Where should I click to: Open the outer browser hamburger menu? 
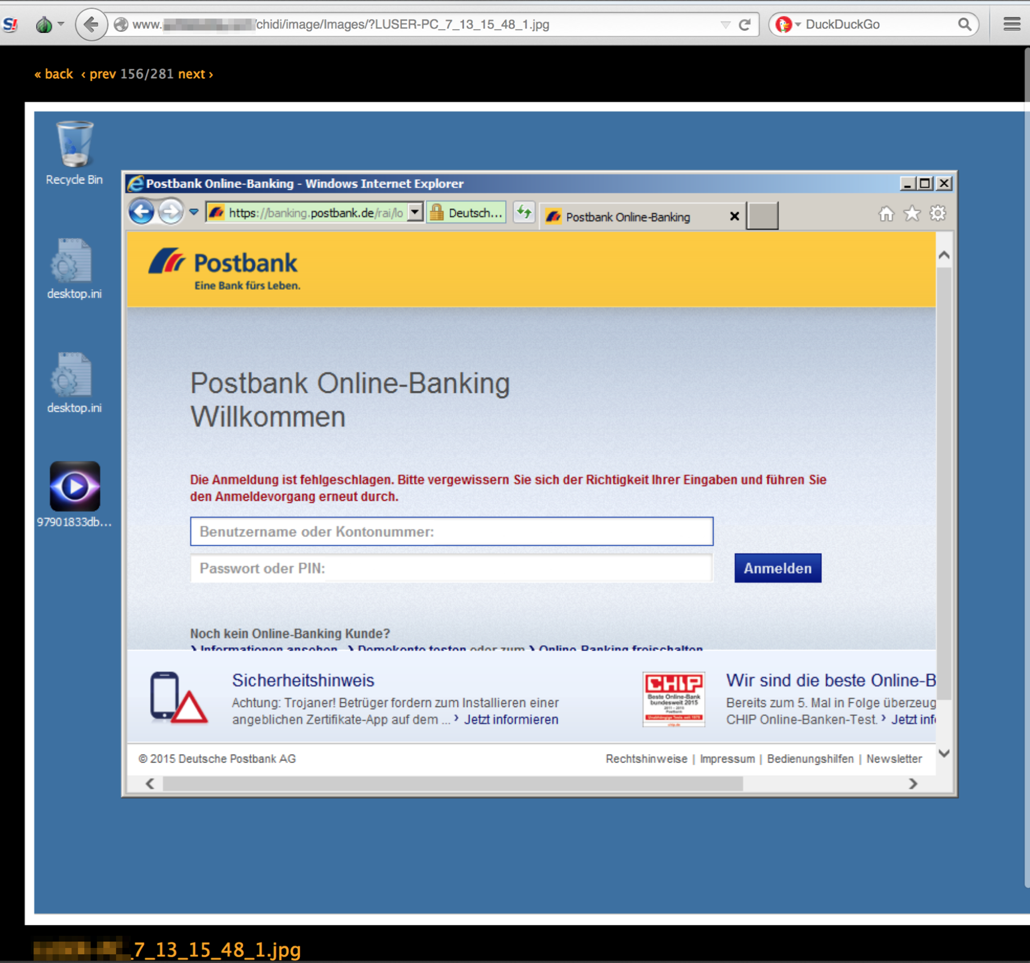[x=1012, y=24]
